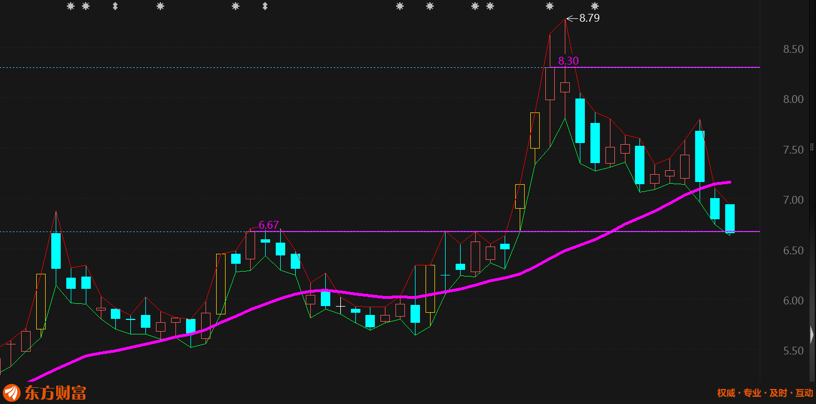This screenshot has width=816, height=404.
Task: Click the up-down arrow marker above the 6.67 label
Action: click(x=265, y=6)
